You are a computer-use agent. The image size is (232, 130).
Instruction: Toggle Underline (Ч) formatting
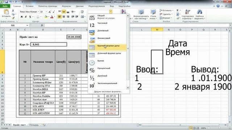pos(30,17)
